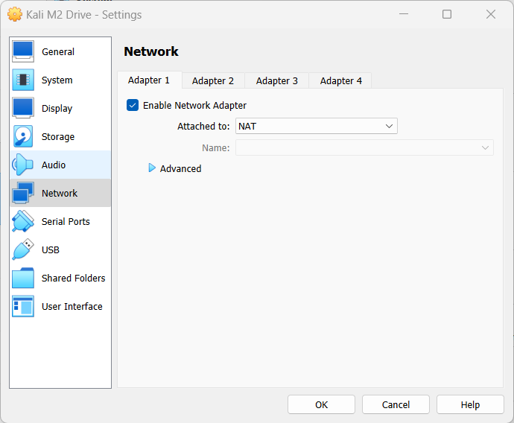Open User Interface layout icon
The image size is (514, 423).
click(23, 306)
